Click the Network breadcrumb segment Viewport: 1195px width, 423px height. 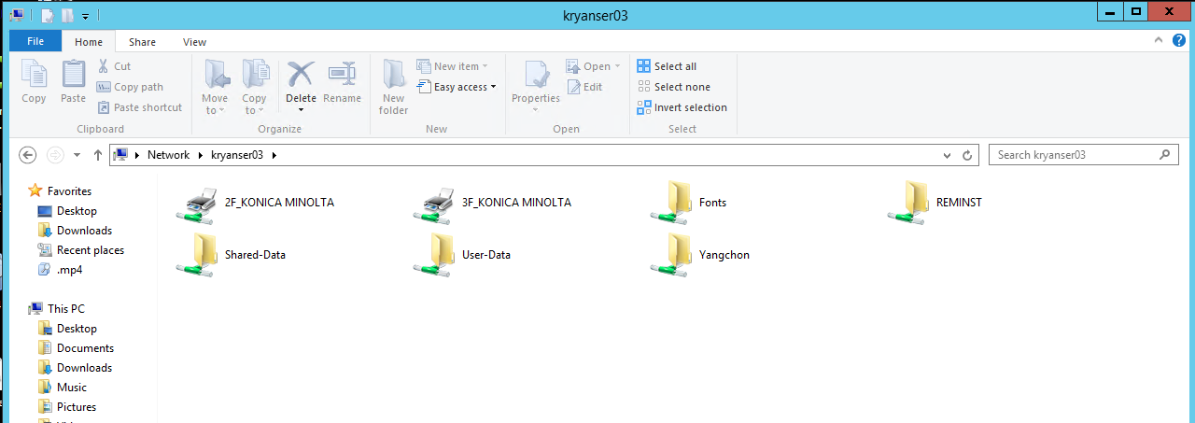click(168, 155)
